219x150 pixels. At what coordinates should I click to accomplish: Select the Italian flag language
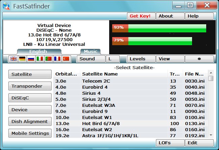(x=40, y=59)
